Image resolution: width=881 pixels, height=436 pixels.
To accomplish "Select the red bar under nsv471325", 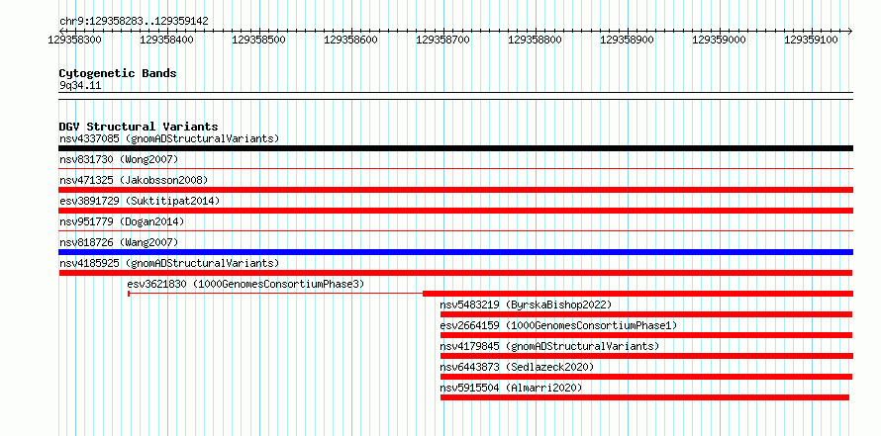I will tap(455, 190).
